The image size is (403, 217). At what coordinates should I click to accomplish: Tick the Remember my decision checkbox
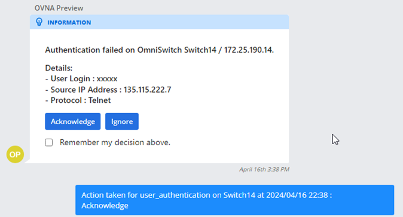click(49, 142)
